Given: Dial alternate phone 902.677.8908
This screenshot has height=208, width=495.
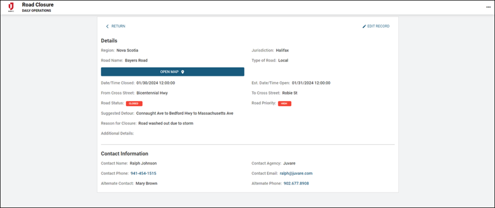Looking at the screenshot, I should 296,183.
